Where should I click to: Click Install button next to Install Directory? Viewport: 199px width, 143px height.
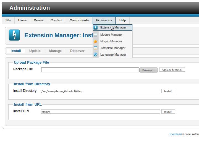(x=168, y=91)
